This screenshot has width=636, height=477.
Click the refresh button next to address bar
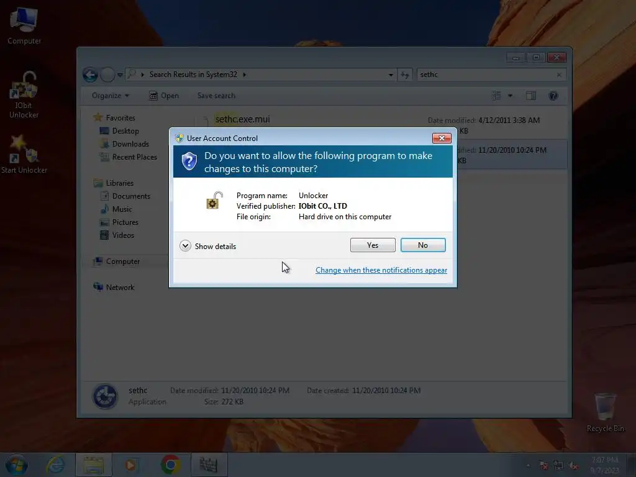coord(405,75)
